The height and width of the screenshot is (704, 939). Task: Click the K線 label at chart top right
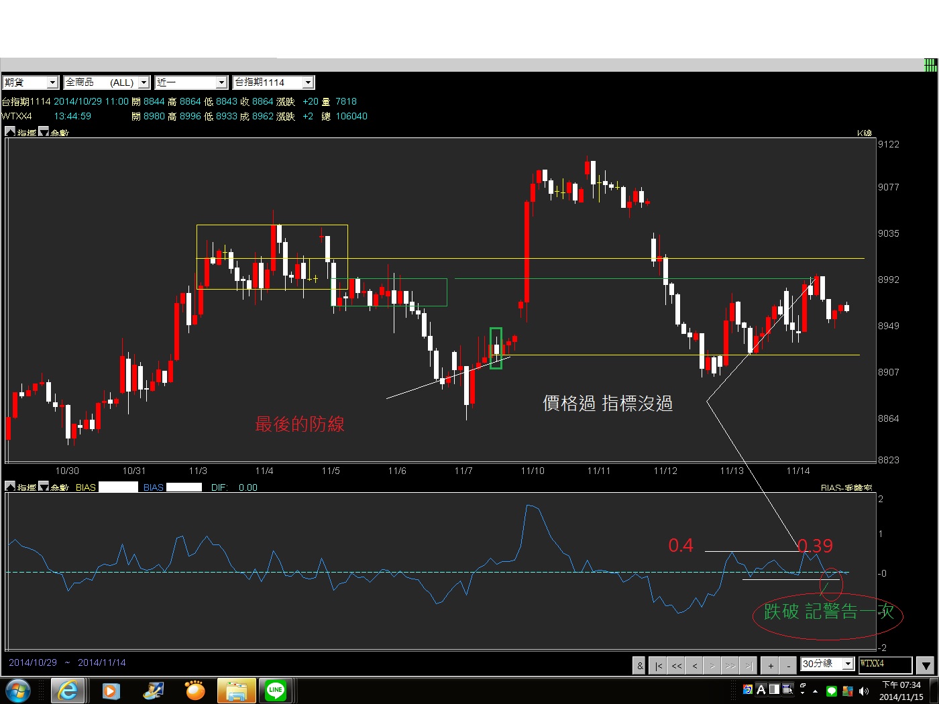click(x=865, y=133)
